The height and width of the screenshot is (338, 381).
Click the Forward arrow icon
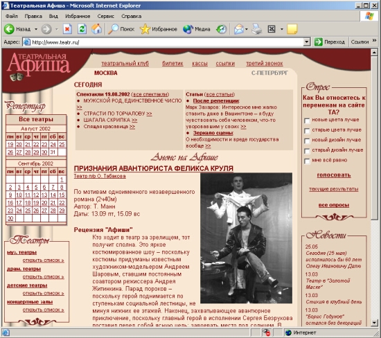46,29
